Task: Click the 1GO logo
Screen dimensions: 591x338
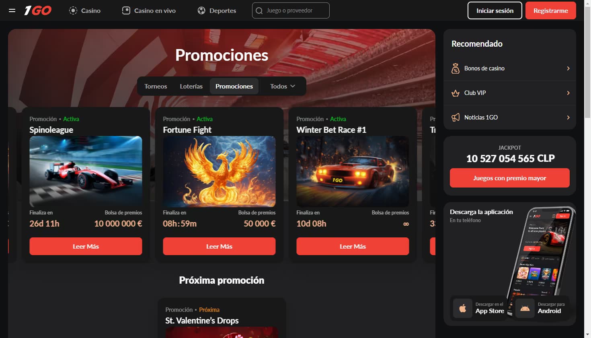Action: coord(38,10)
